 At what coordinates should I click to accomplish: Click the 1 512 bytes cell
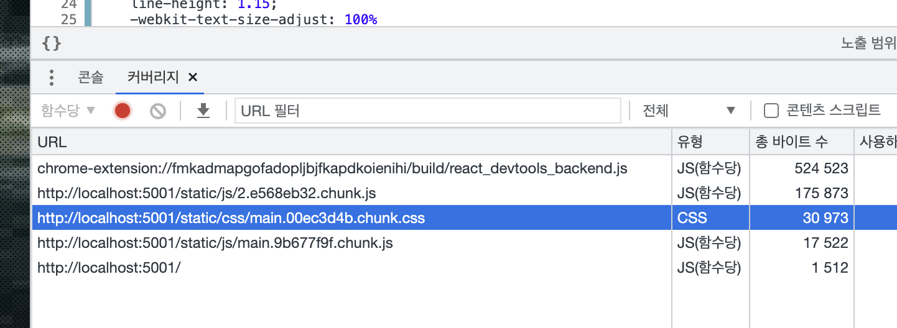pyautogui.click(x=802, y=268)
